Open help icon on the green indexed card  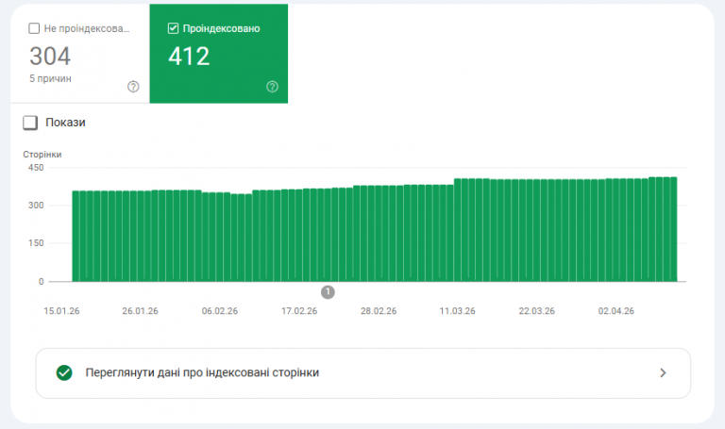[272, 87]
